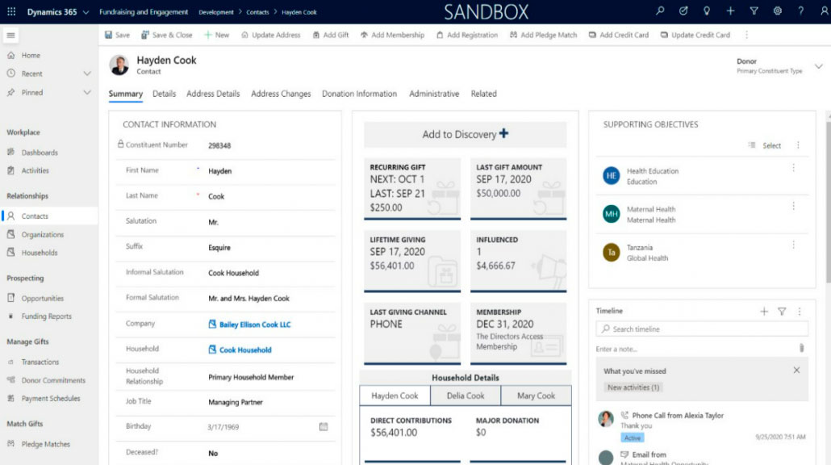The width and height of the screenshot is (831, 465).
Task: Create a New contact record
Action: [217, 35]
